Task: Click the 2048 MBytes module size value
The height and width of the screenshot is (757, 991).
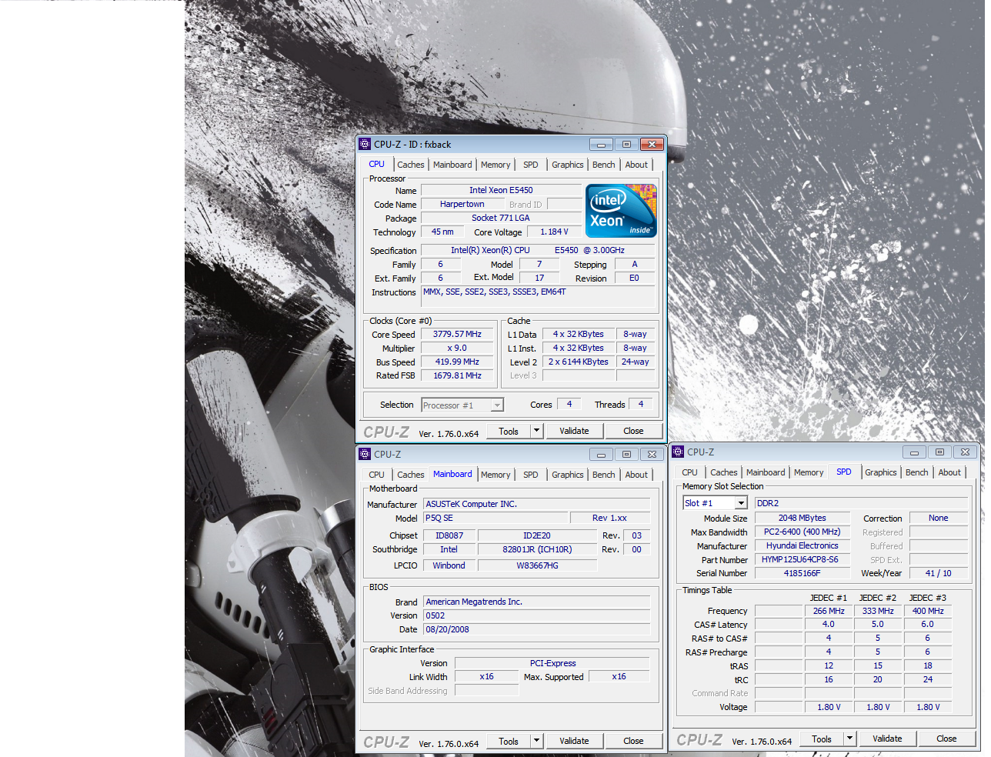Action: tap(802, 518)
